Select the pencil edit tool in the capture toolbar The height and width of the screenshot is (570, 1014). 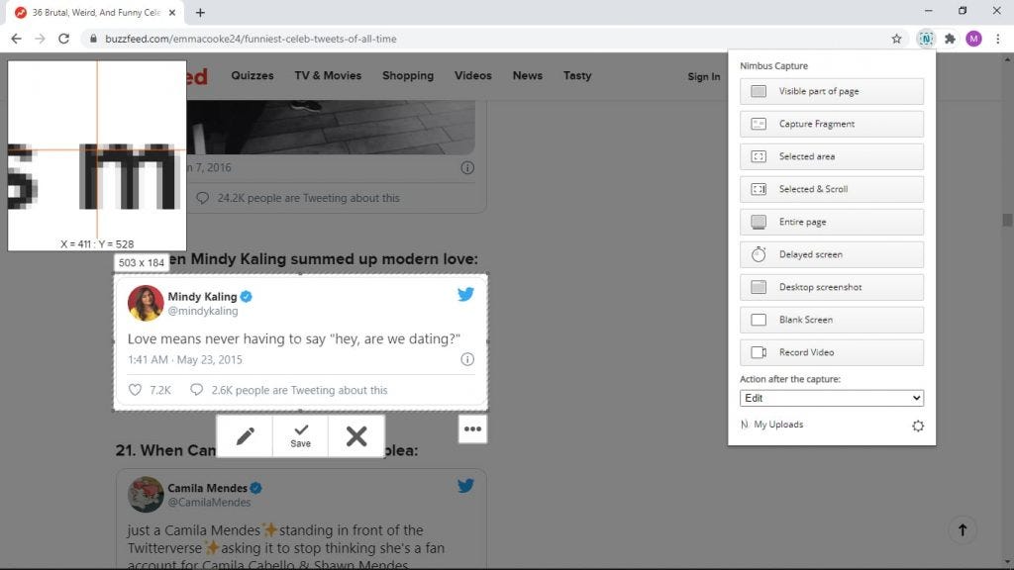(x=245, y=435)
